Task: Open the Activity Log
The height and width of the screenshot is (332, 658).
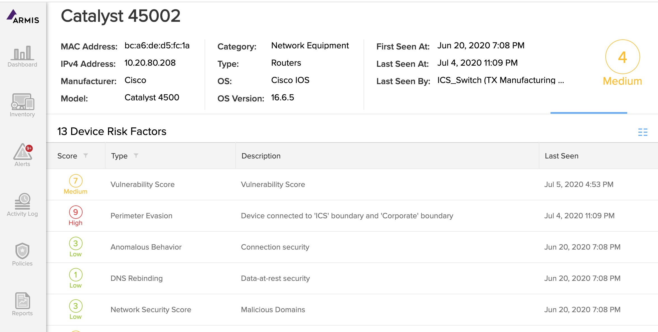Action: coord(22,205)
